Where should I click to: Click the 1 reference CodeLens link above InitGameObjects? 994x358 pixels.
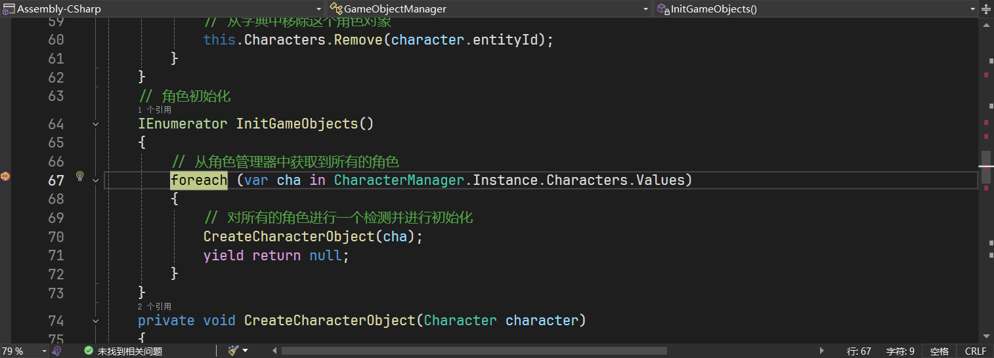(x=154, y=110)
